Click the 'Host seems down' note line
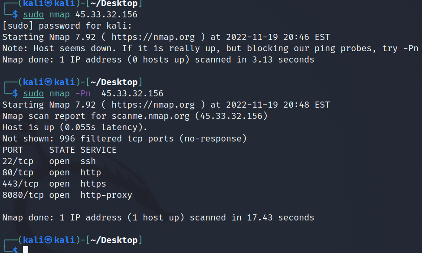The image size is (422, 253). click(210, 49)
